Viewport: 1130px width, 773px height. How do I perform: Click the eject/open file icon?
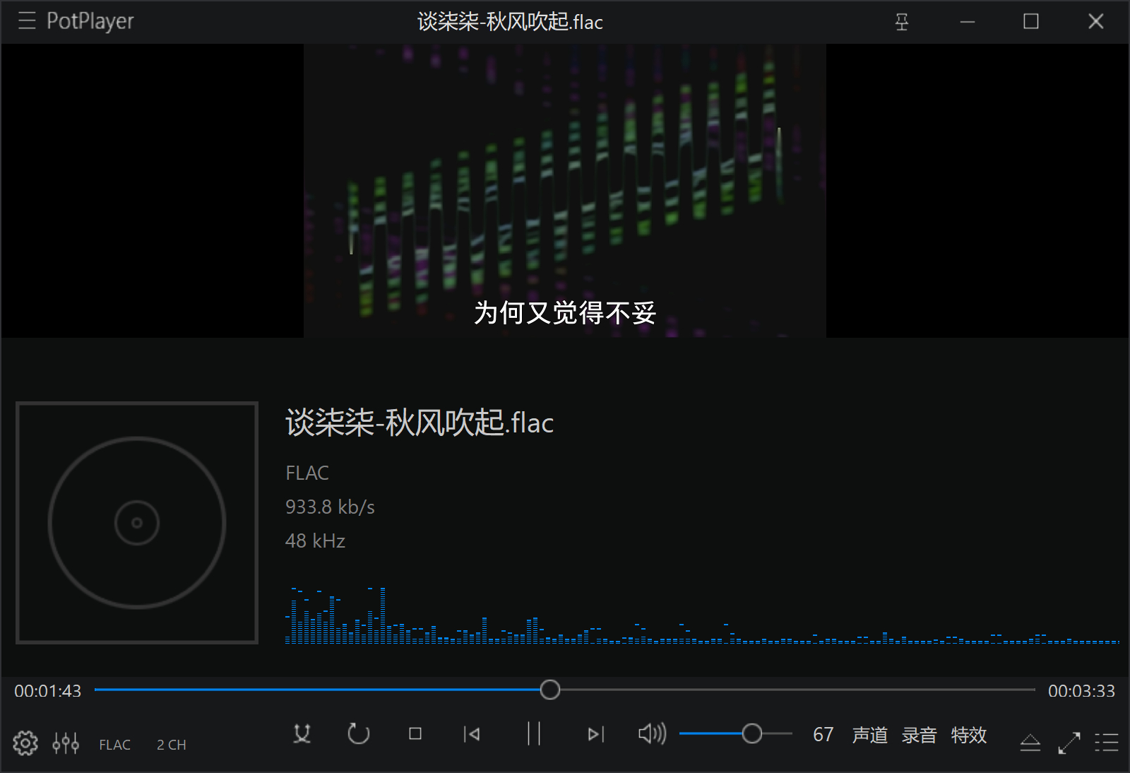pyautogui.click(x=1030, y=743)
